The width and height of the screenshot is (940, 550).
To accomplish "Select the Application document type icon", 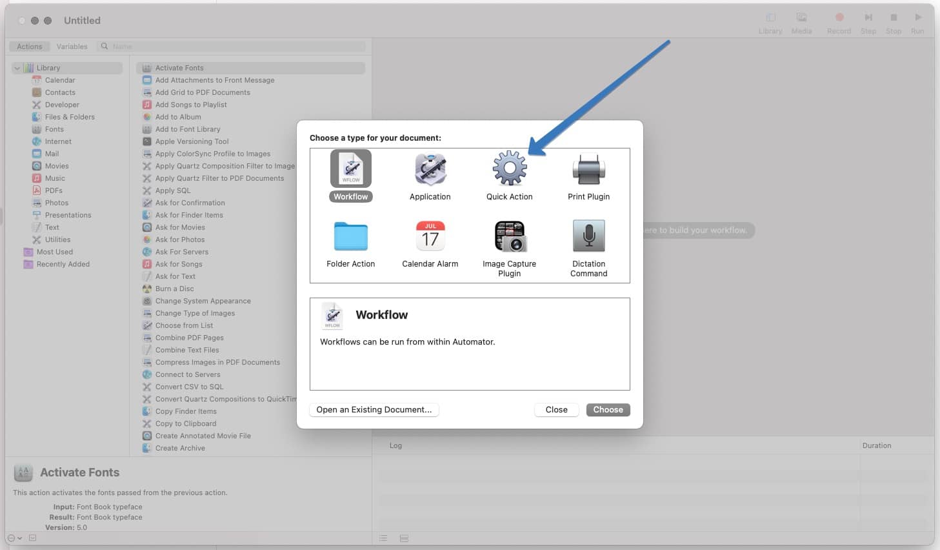I will click(x=430, y=170).
